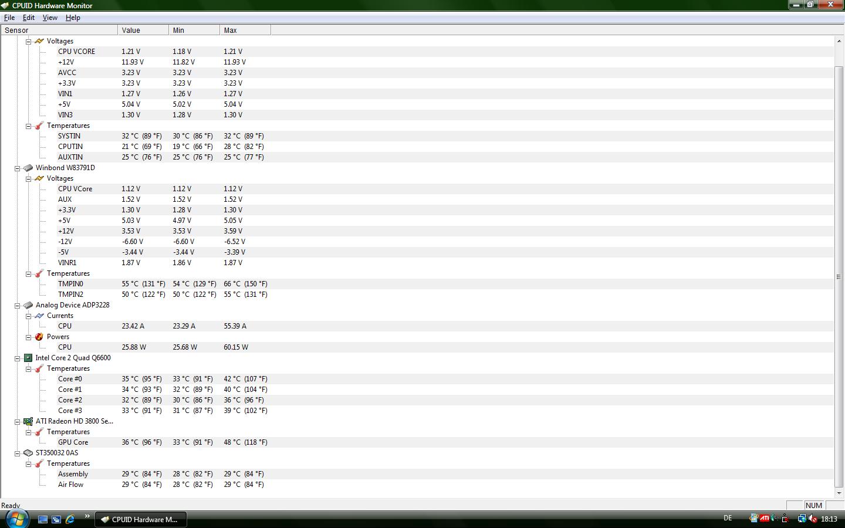The image size is (845, 528).
Task: Click the Sensor column header
Action: click(59, 30)
